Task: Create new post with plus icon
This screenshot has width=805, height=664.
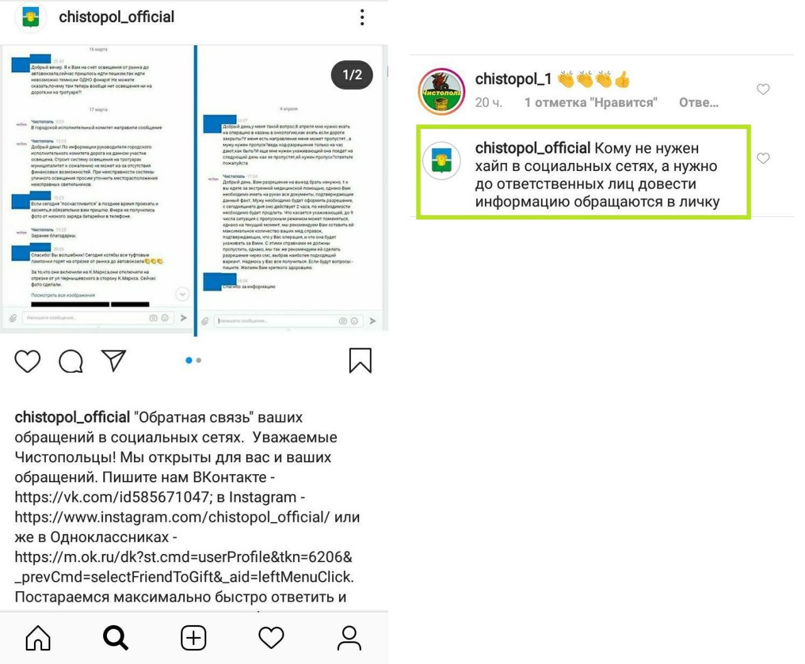Action: tap(194, 638)
